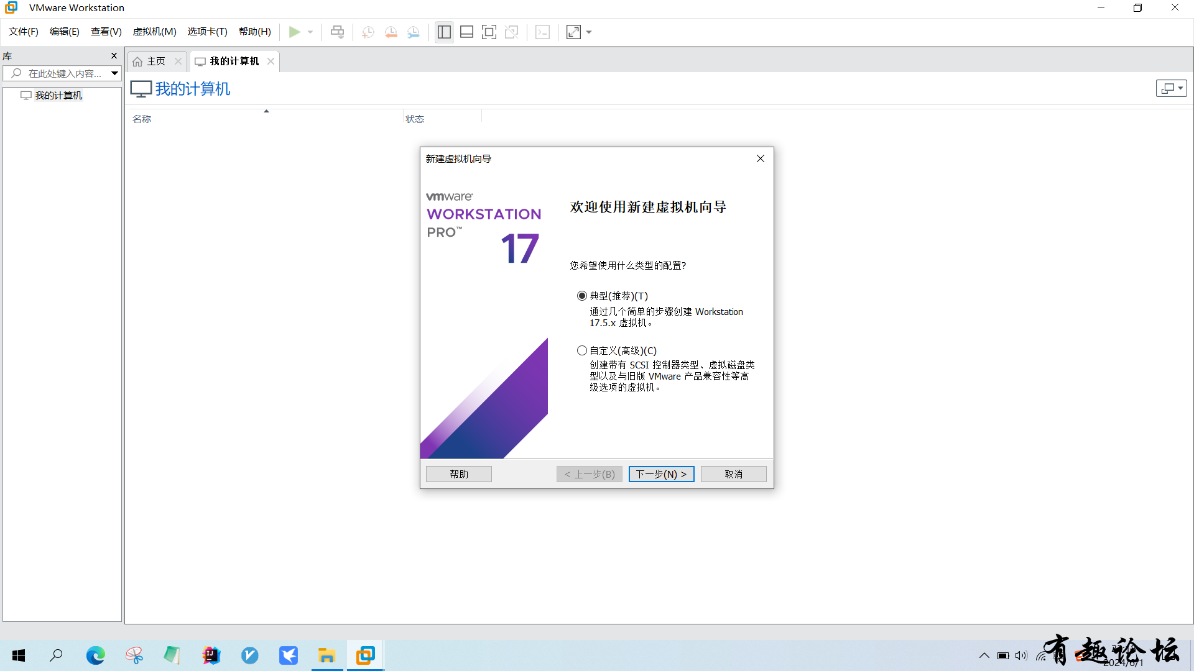Toggle the thumbnail bar view icon
The width and height of the screenshot is (1194, 671).
point(466,32)
